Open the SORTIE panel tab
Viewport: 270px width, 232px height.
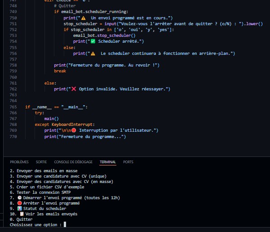coord(41,162)
